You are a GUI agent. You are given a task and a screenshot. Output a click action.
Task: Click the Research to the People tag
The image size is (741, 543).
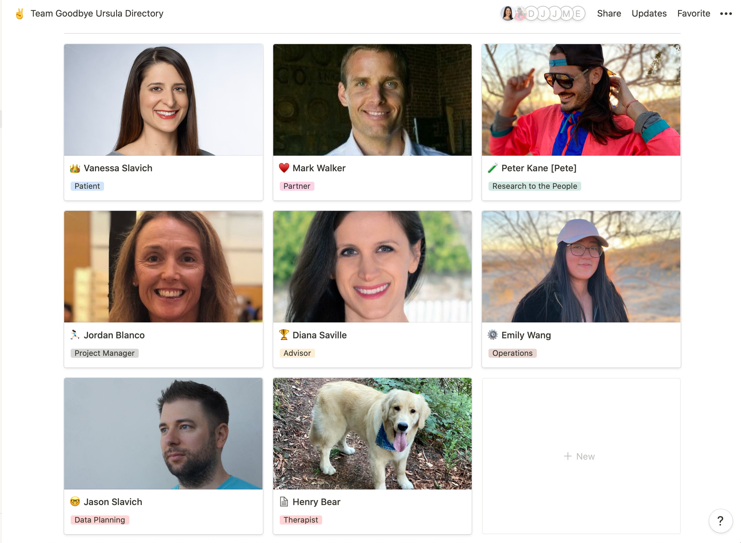tap(535, 186)
